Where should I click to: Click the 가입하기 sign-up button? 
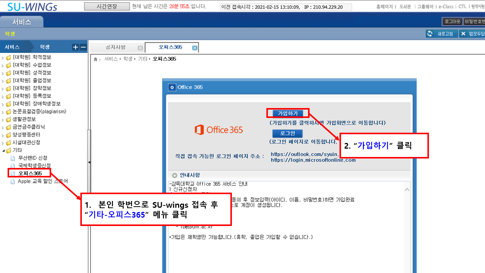click(288, 113)
